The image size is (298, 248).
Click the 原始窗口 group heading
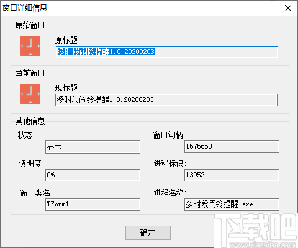click(x=30, y=25)
